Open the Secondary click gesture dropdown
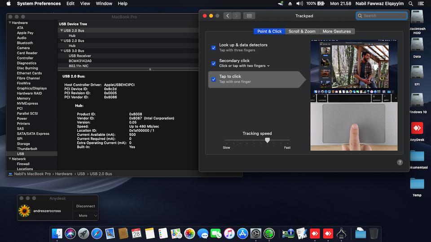431x242 pixels. click(268, 66)
